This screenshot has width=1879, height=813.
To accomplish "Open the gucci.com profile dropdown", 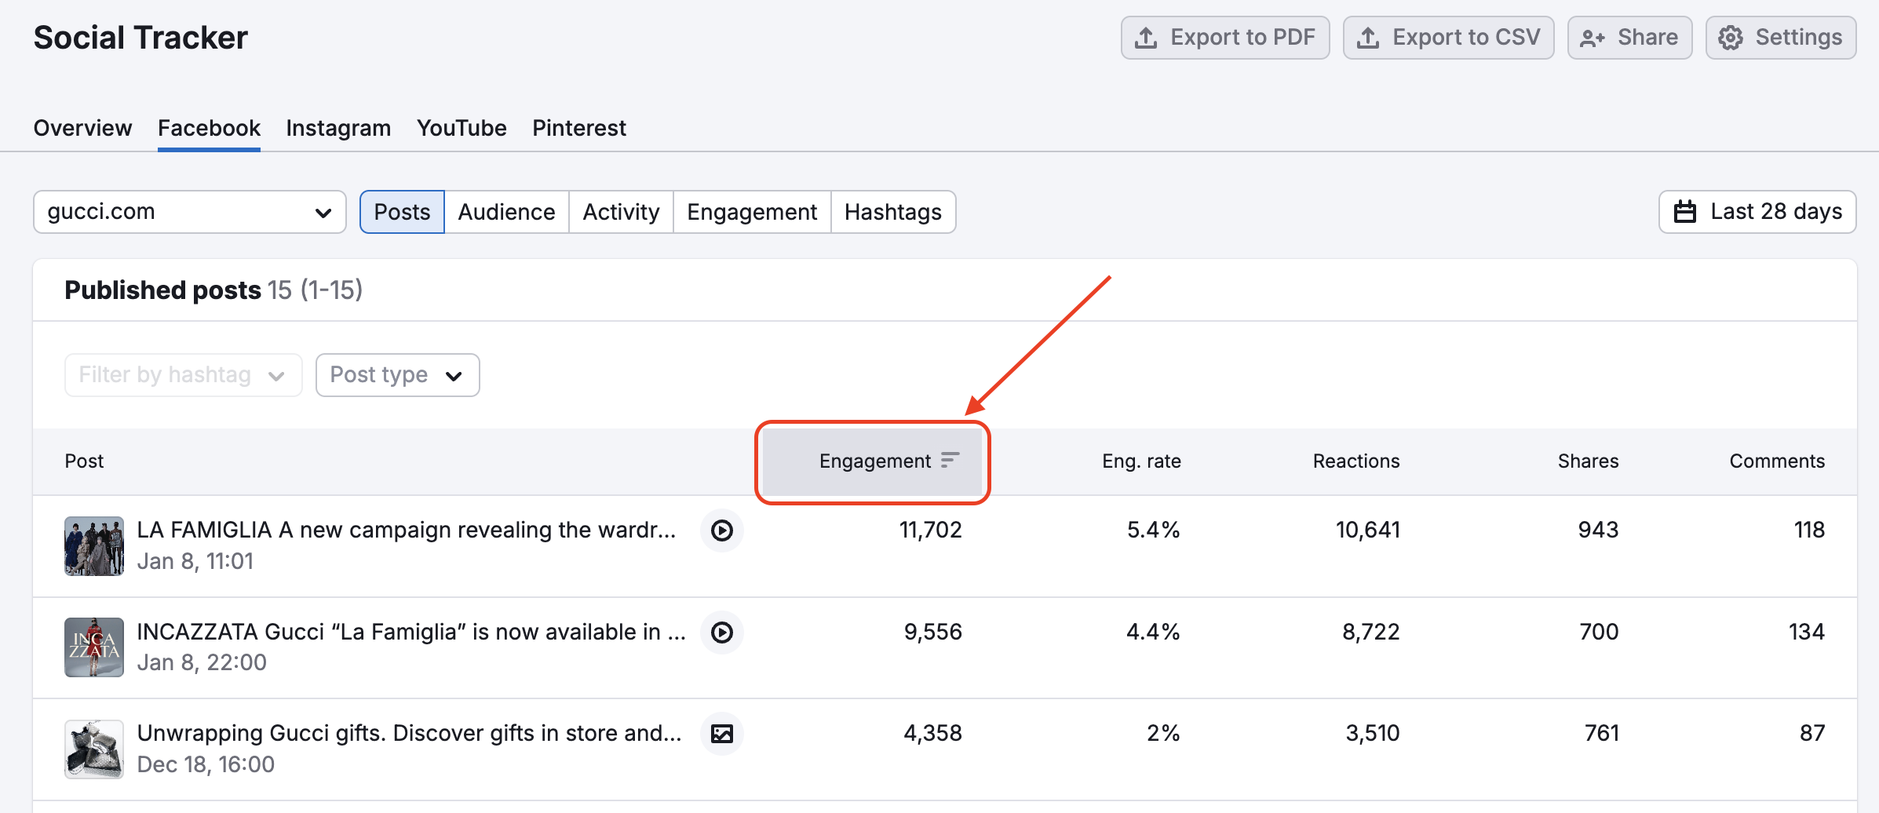I will pos(188,211).
